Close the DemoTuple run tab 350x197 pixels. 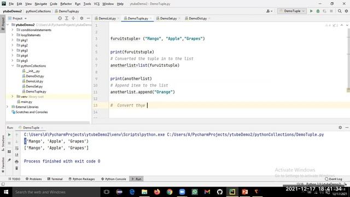click(42, 128)
